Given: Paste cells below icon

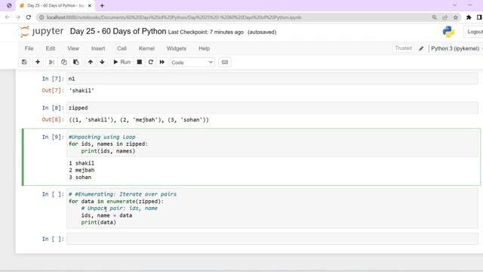Looking at the screenshot, I should coord(75,62).
